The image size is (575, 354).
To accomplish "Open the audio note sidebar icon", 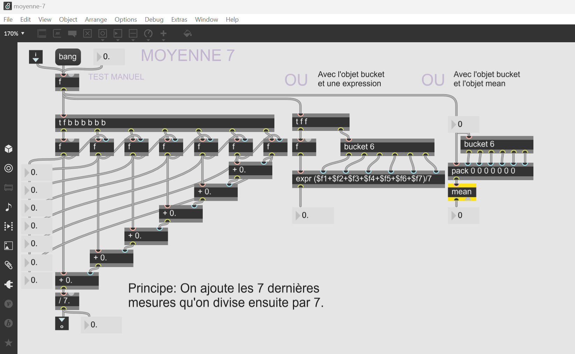I will (x=9, y=207).
